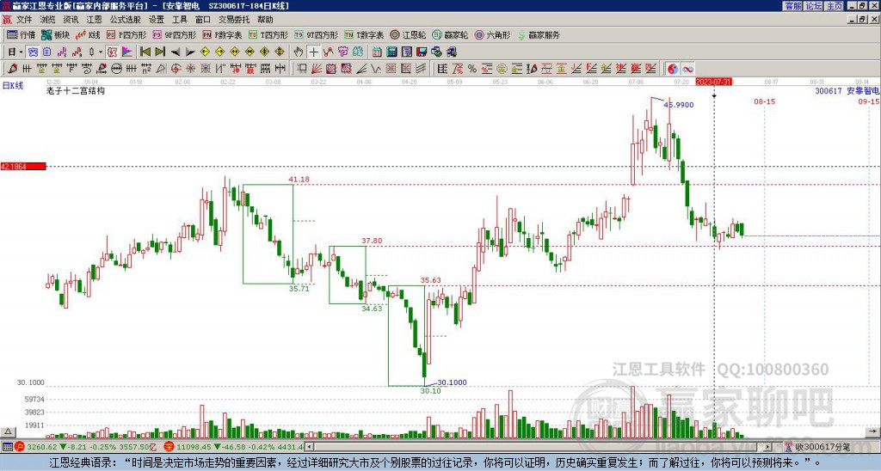
Task: Activate the crosshair cursor tool
Action: (313, 52)
